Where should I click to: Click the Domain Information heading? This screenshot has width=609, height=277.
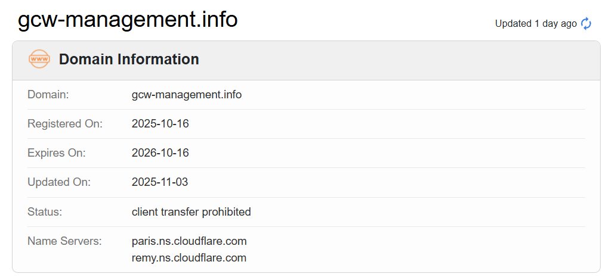[x=129, y=60]
